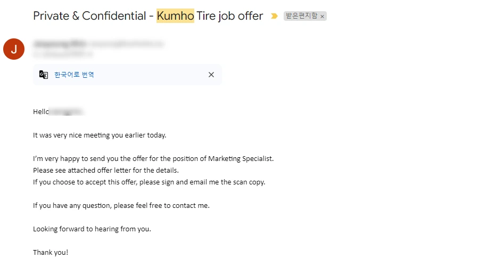Click the words 'Tire job offer' in subject
Screen dimensions: 479x266
click(230, 16)
